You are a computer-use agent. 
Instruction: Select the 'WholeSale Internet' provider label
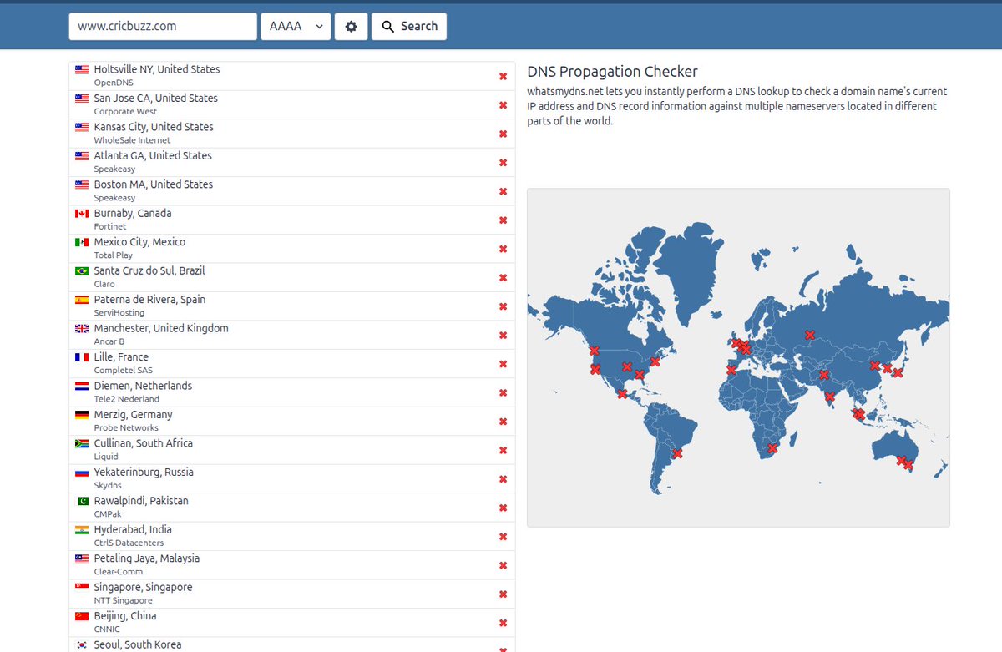[x=132, y=140]
